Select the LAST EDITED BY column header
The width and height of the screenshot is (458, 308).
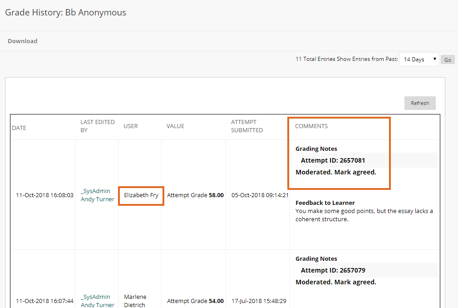tap(97, 126)
